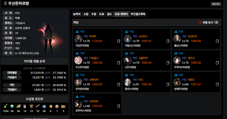The width and height of the screenshot is (227, 119).
Task: Click the 스킬 tab
Action: click(86, 14)
